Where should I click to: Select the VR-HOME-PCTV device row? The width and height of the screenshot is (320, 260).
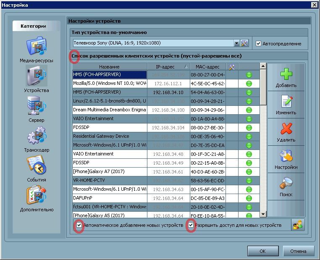point(109,180)
